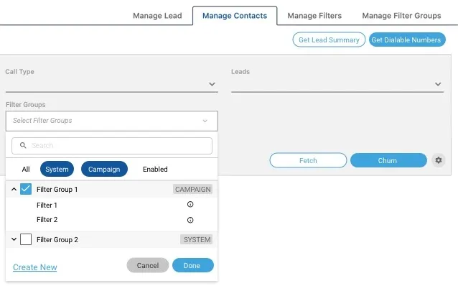Click the Create New link
The image size is (458, 286).
35,267
